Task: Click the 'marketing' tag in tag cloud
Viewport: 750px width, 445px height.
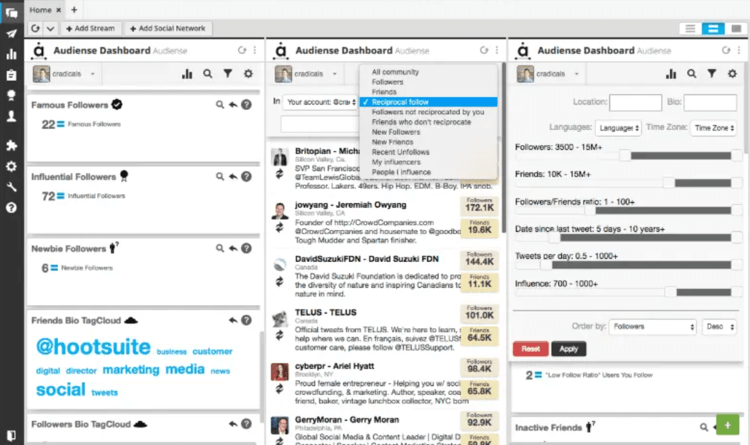Action: (x=131, y=369)
